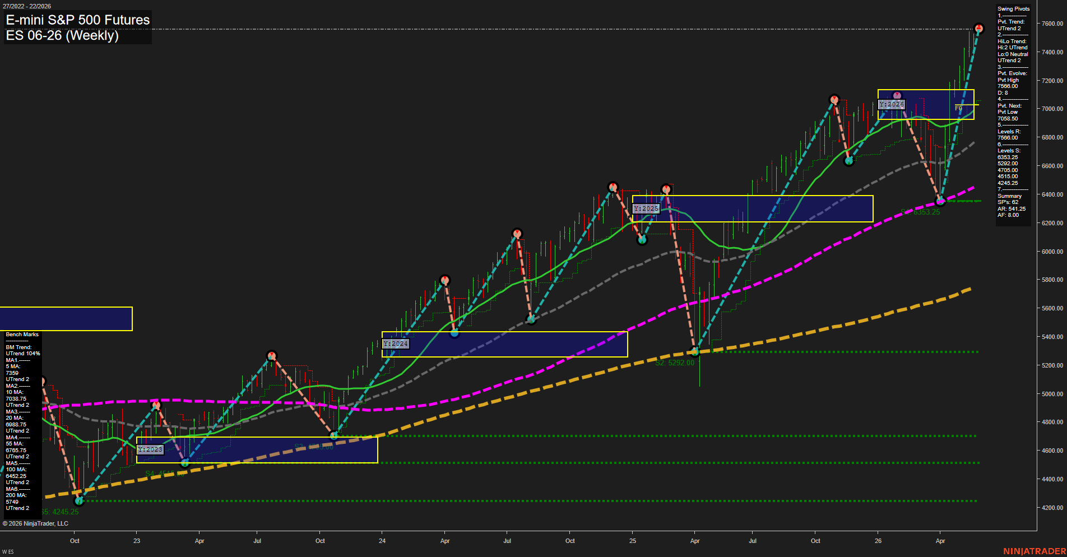Click the AR: 541.25 summary value
This screenshot has height=557, width=1067.
(x=1012, y=209)
